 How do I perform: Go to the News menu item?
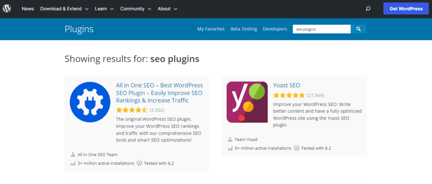tap(28, 9)
